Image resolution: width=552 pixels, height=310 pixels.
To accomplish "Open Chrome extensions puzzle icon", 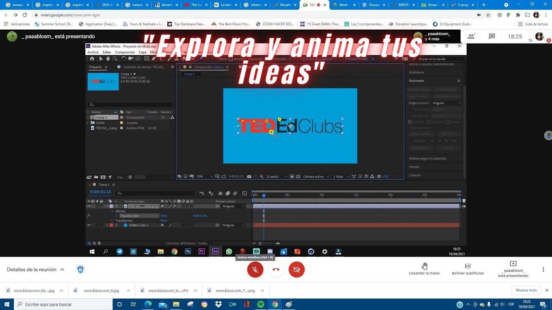I will (x=518, y=15).
